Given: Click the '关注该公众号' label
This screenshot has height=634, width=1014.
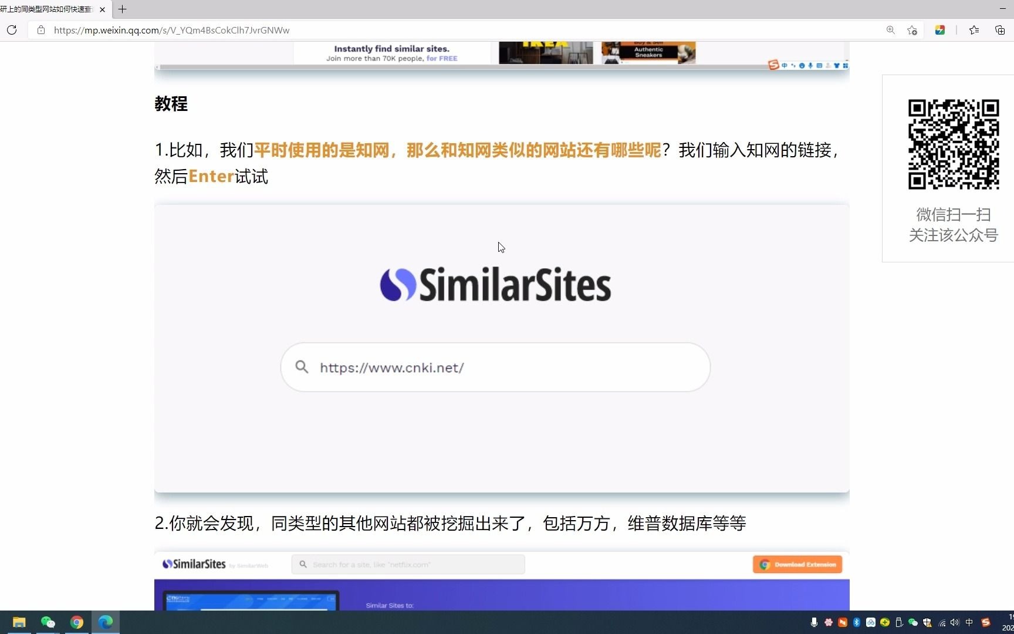Looking at the screenshot, I should tap(954, 235).
